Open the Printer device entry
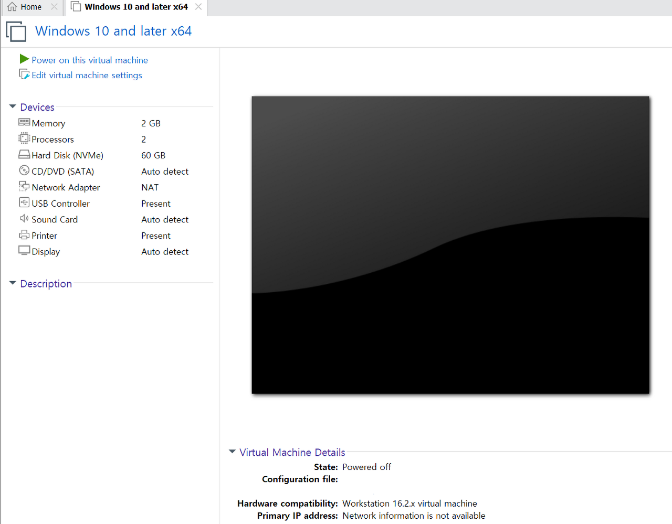672x524 pixels. point(44,236)
